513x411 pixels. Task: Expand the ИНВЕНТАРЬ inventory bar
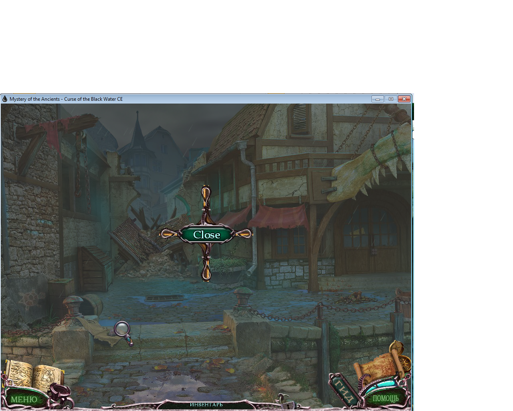pos(206,405)
